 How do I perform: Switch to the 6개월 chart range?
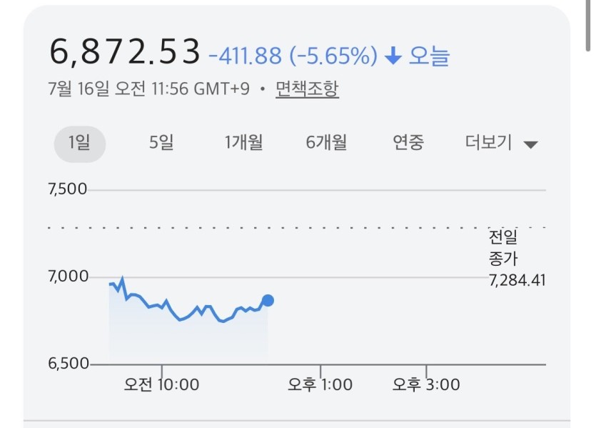[326, 143]
